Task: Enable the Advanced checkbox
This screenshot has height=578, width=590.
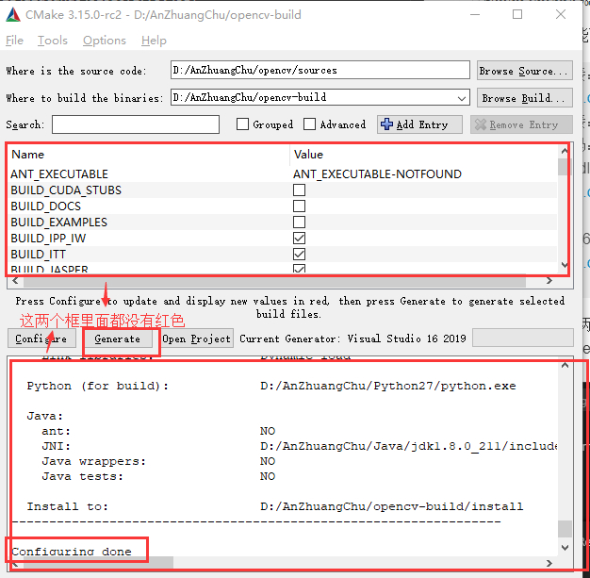Action: tap(309, 124)
